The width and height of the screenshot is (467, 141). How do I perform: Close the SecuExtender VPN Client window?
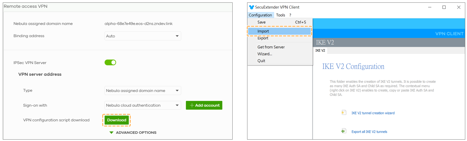(458, 7)
